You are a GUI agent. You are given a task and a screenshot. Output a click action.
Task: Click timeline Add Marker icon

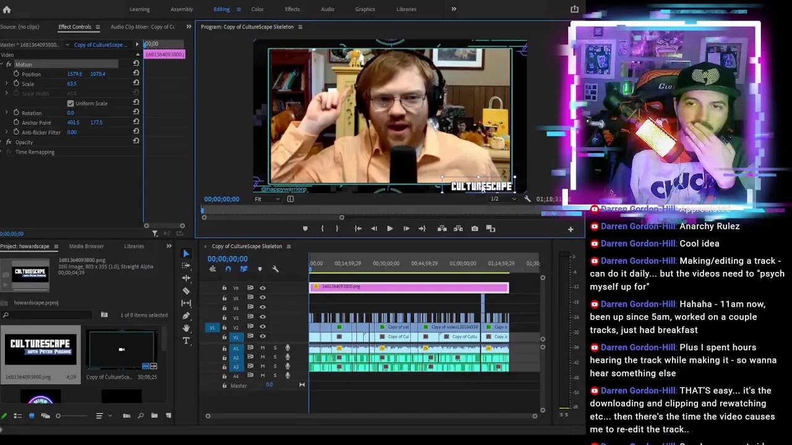coord(260,269)
